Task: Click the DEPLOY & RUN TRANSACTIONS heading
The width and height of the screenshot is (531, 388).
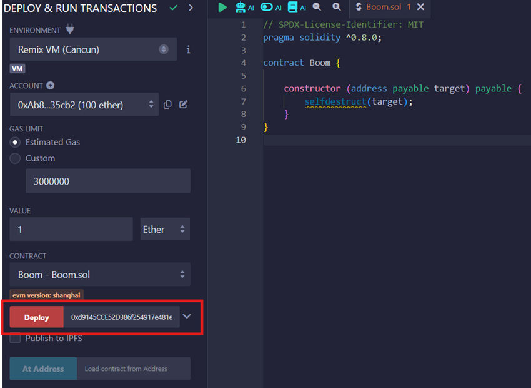Action: 80,8
